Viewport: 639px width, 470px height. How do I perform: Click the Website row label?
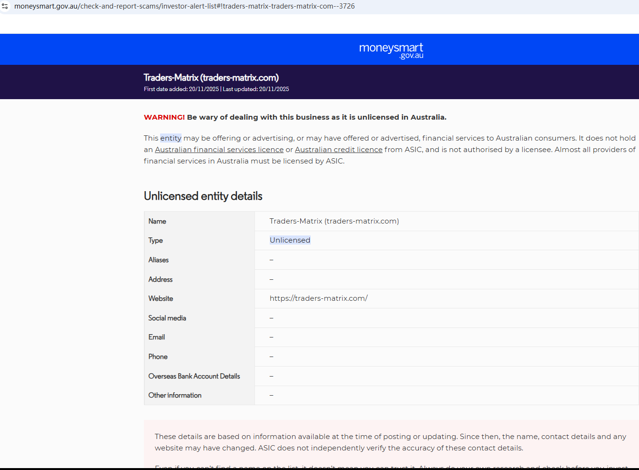pos(161,298)
